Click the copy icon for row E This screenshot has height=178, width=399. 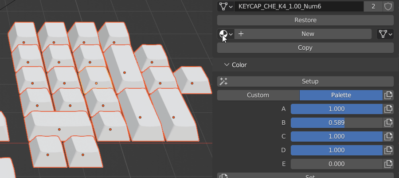point(388,164)
